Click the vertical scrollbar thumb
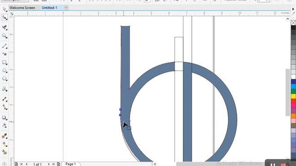The height and width of the screenshot is (166, 296). 288,92
